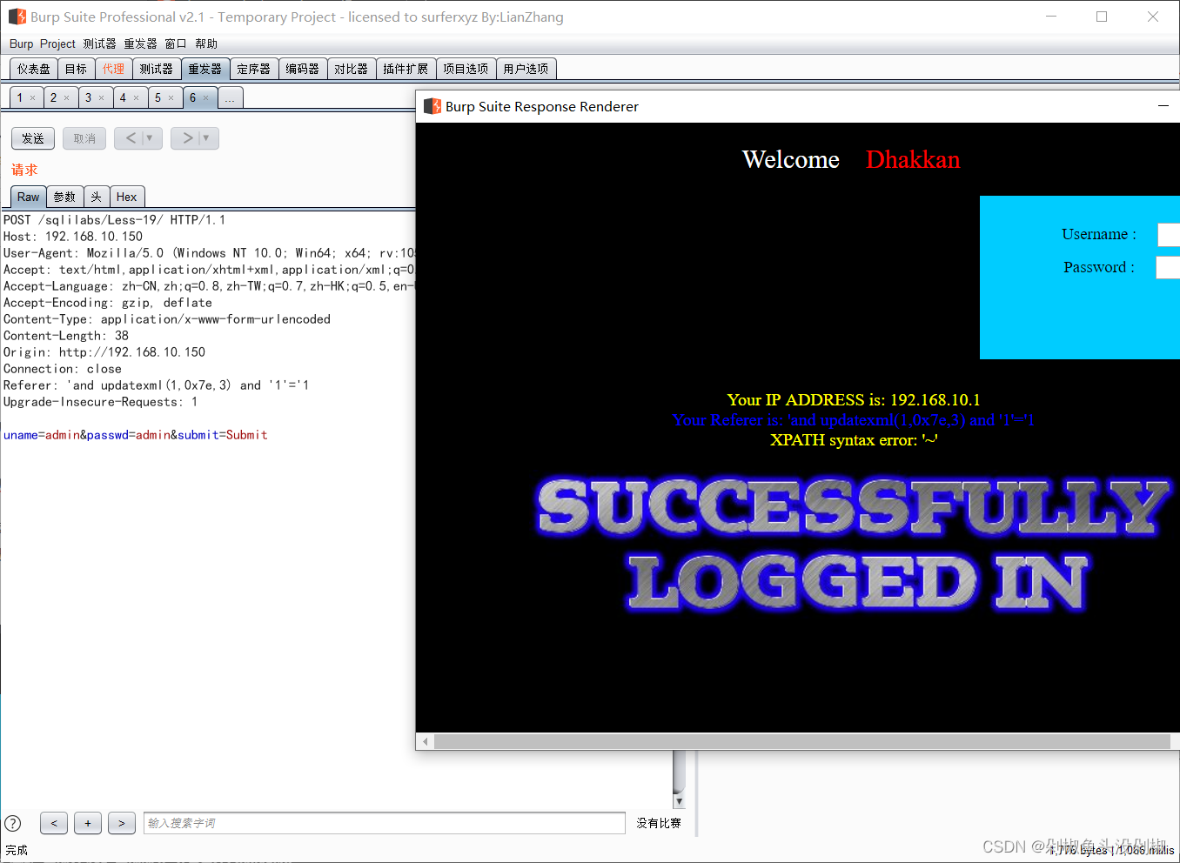
Task: Click the '+' search options button
Action: 88,823
